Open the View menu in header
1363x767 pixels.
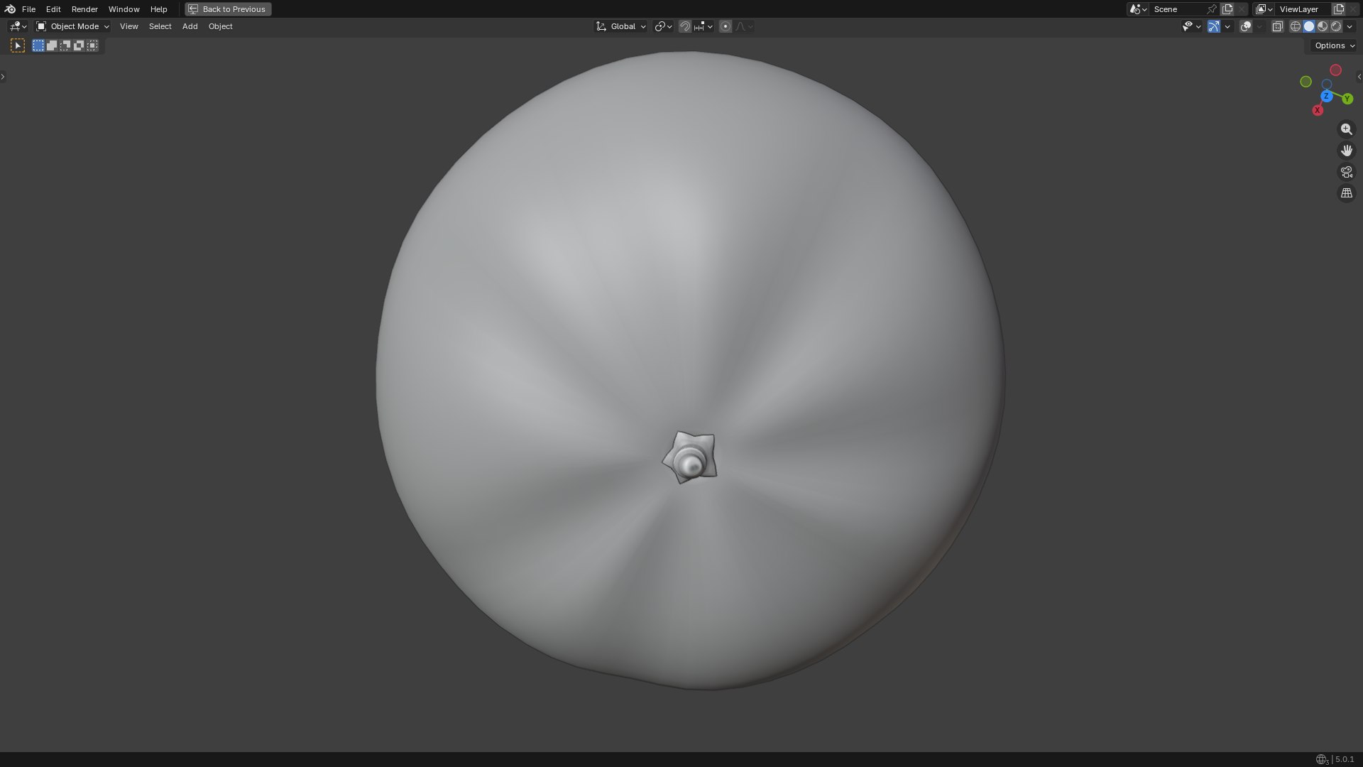click(128, 26)
